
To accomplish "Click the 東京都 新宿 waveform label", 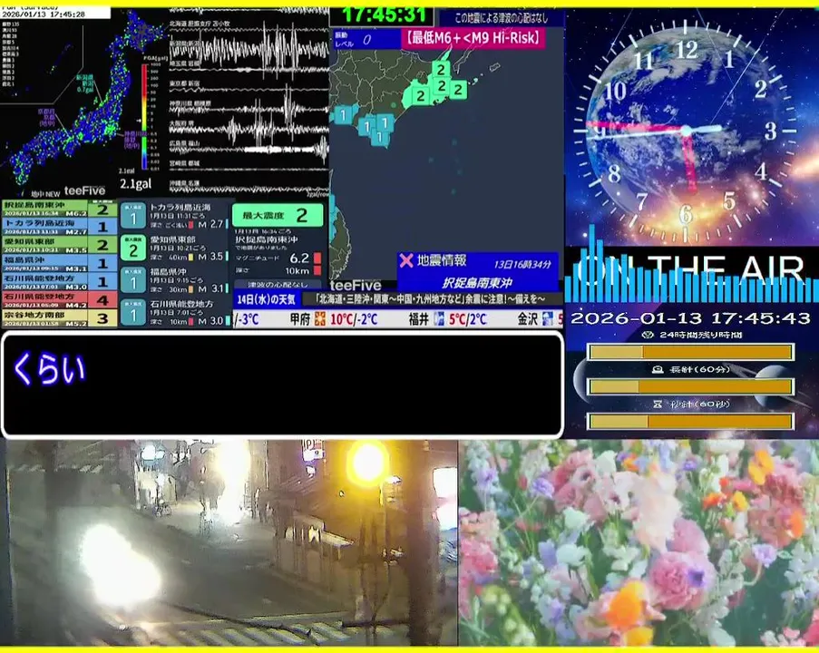I will 184,83.
